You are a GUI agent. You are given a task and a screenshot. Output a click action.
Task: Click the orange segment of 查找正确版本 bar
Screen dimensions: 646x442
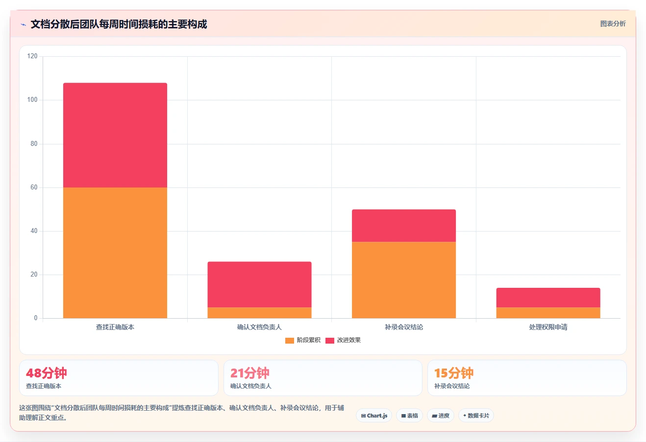click(115, 253)
